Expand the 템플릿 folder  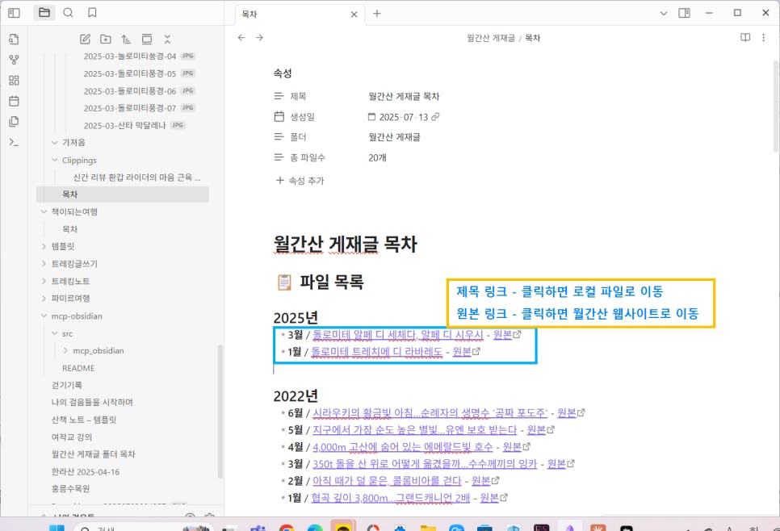click(x=44, y=247)
